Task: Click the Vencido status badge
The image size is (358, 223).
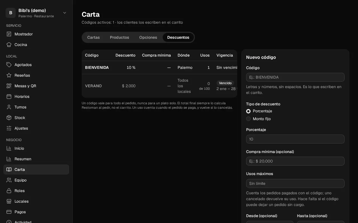Action: (x=225, y=83)
